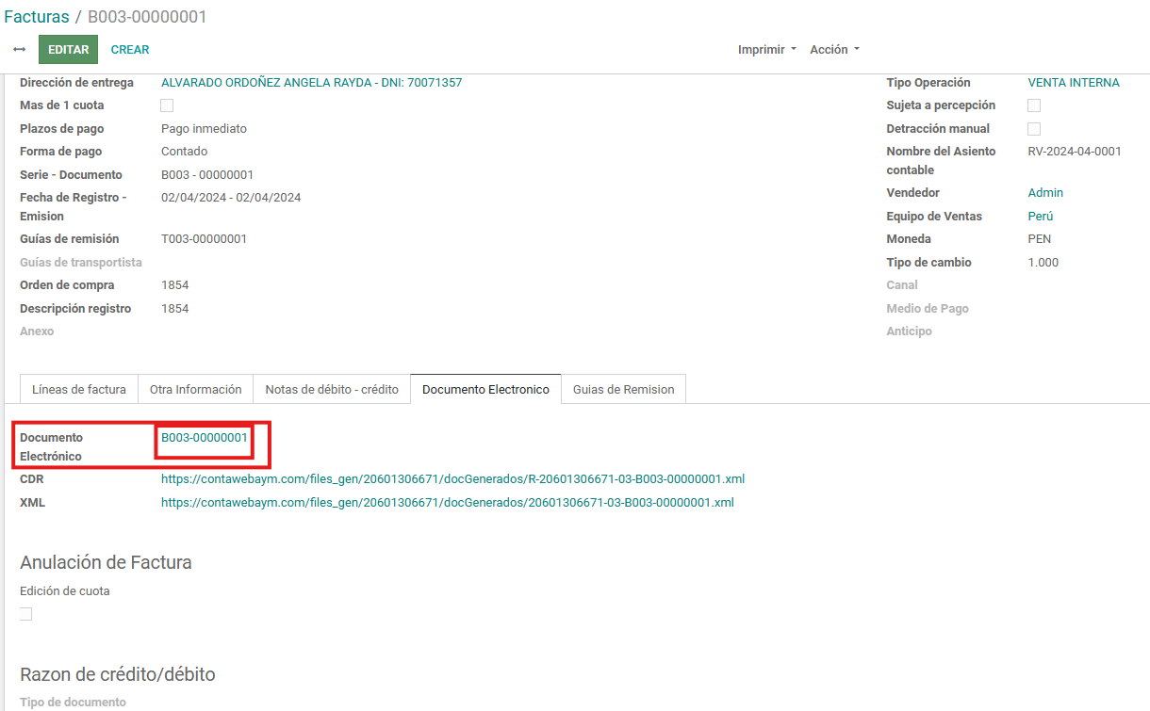
Task: Open the Otra Información tab
Action: 195,390
